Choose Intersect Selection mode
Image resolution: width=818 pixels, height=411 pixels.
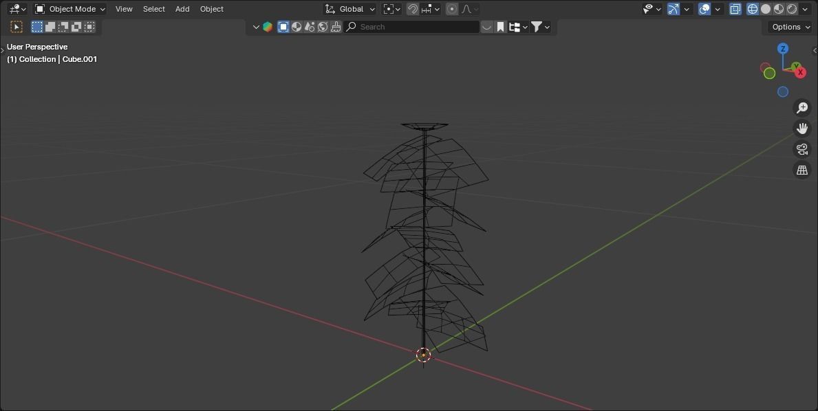(x=89, y=27)
